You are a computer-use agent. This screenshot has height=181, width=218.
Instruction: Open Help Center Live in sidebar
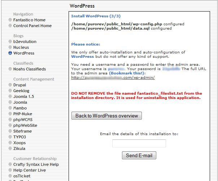(29, 170)
